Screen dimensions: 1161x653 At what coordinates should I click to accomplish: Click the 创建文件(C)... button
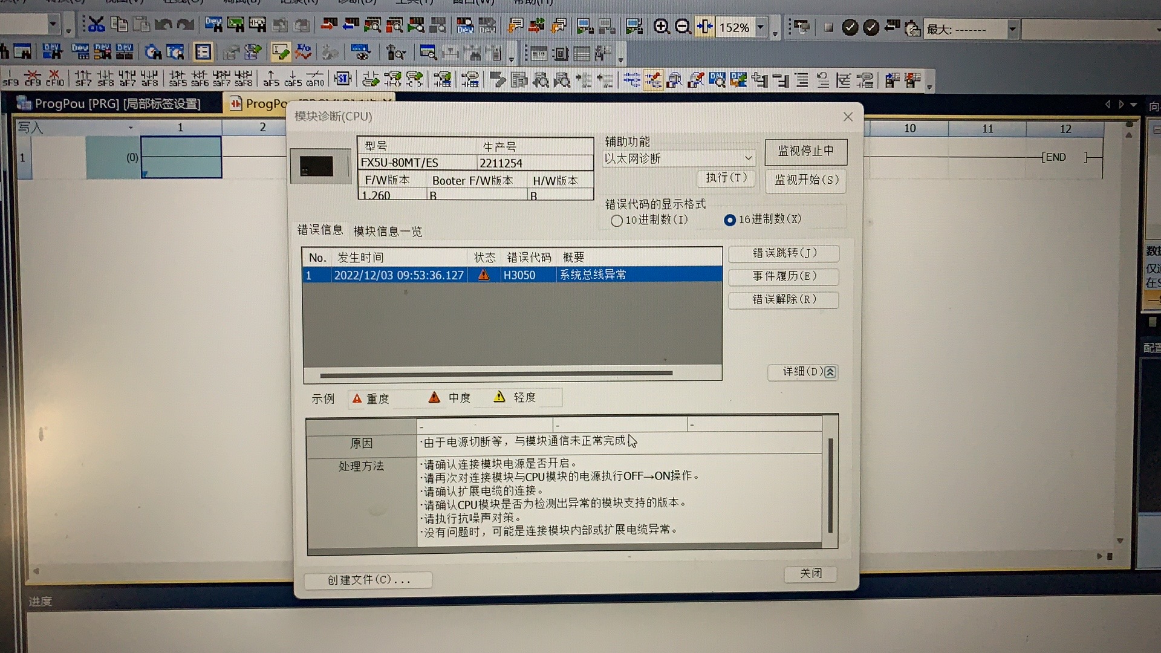click(x=368, y=580)
